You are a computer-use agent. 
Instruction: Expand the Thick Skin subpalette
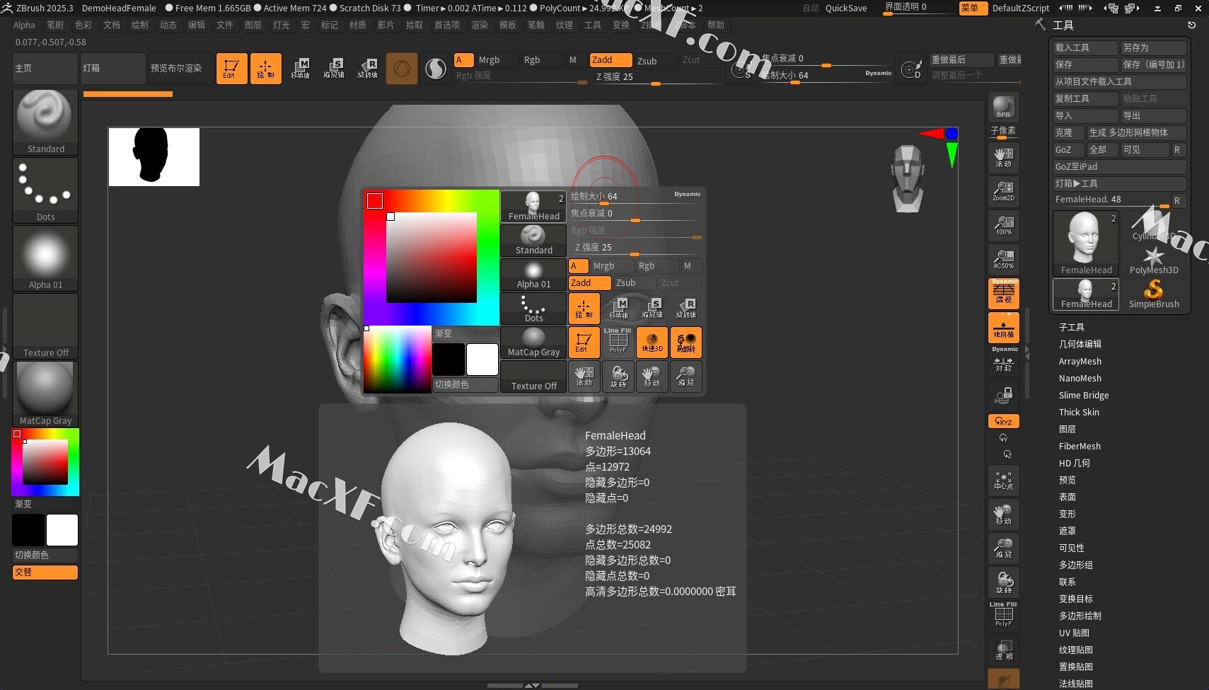(1079, 412)
